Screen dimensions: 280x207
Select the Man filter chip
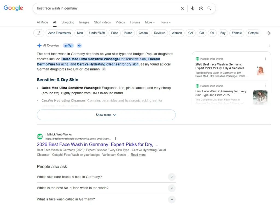point(80,33)
